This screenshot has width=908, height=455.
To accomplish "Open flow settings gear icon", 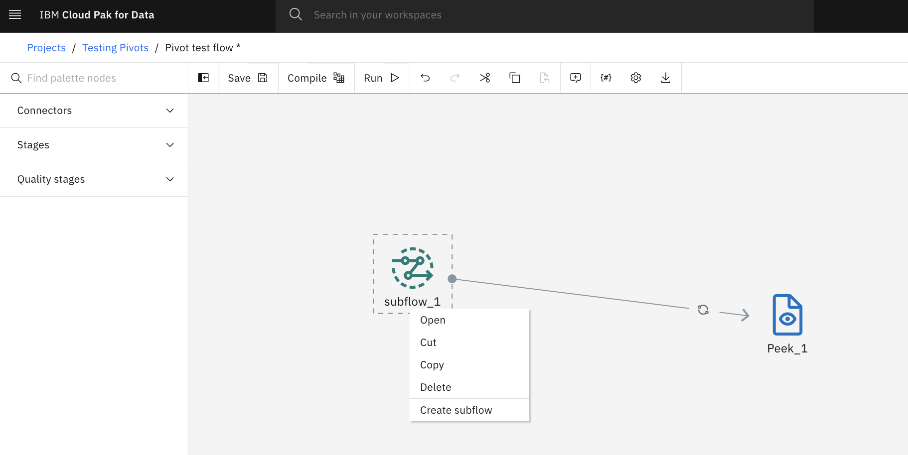I will coord(636,78).
